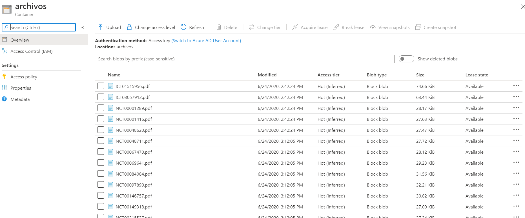This screenshot has width=525, height=218.
Task: Click the View snapshots eye icon
Action: tap(373, 27)
